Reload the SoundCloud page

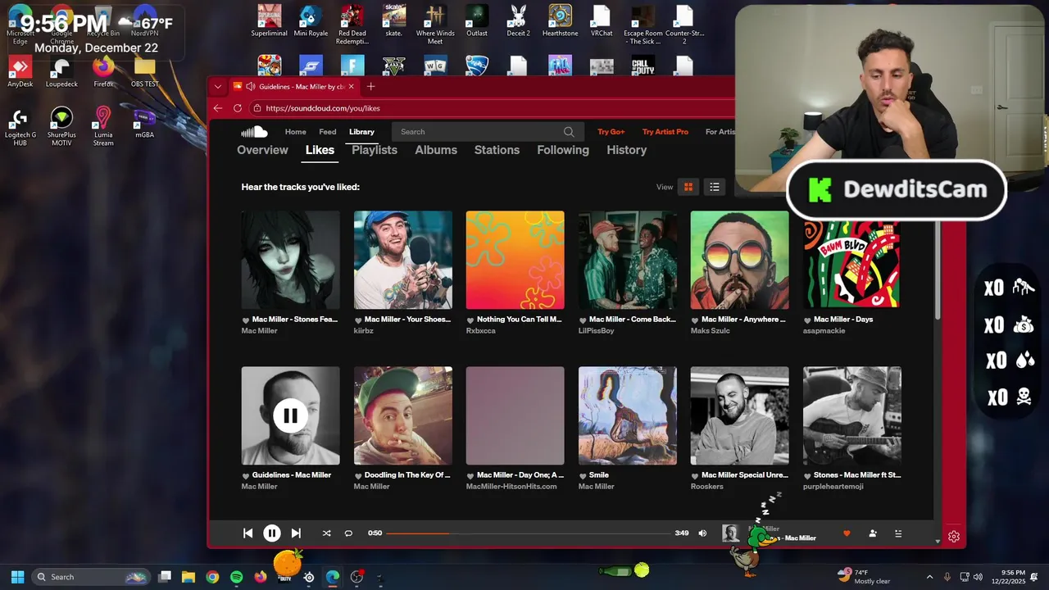click(x=238, y=108)
